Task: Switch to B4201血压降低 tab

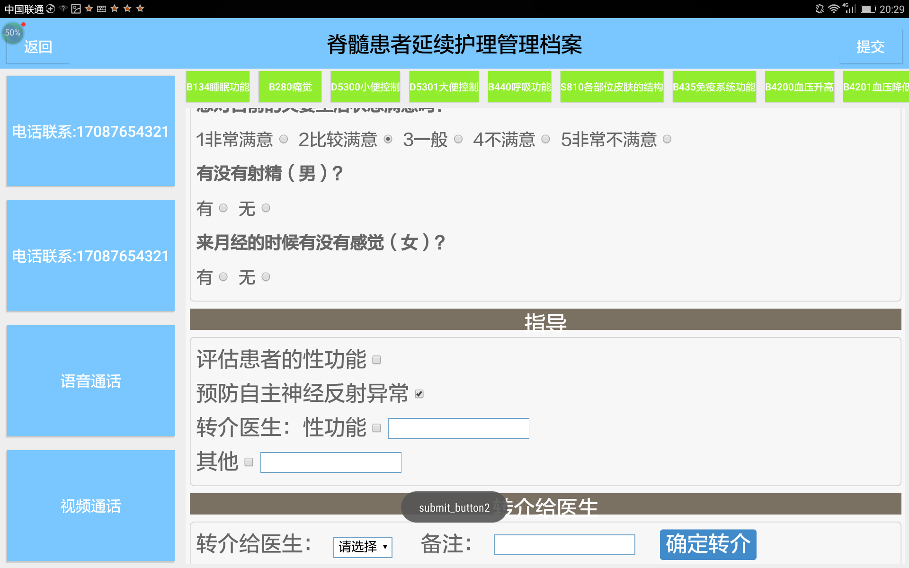Action: click(876, 87)
